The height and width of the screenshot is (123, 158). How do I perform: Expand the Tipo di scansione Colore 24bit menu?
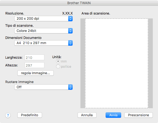pyautogui.click(x=43, y=31)
